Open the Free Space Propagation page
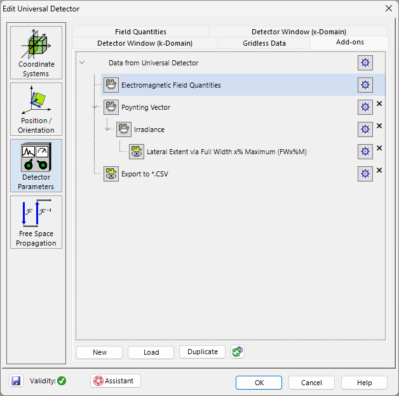 (x=36, y=222)
